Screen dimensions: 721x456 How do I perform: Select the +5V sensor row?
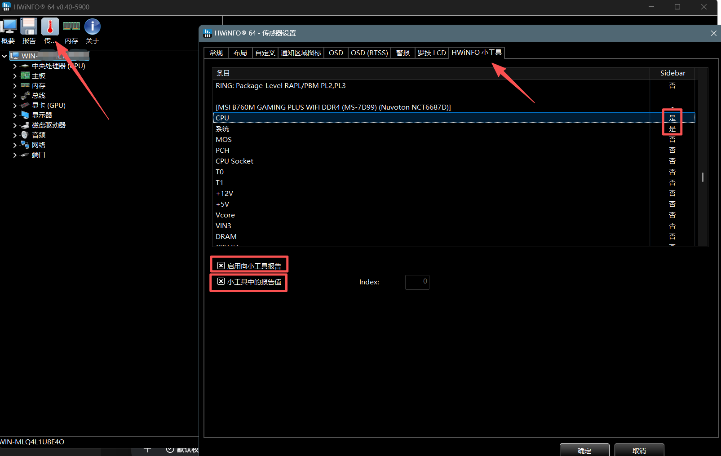(454, 204)
